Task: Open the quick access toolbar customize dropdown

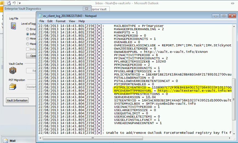Action: (20, 3)
